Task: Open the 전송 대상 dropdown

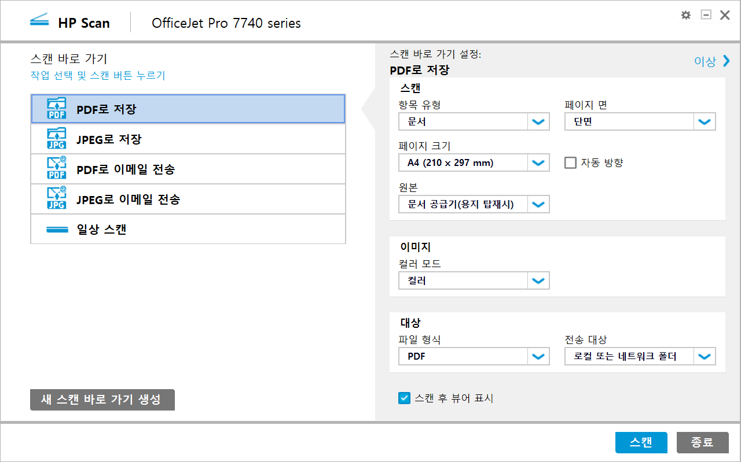Action: 640,356
